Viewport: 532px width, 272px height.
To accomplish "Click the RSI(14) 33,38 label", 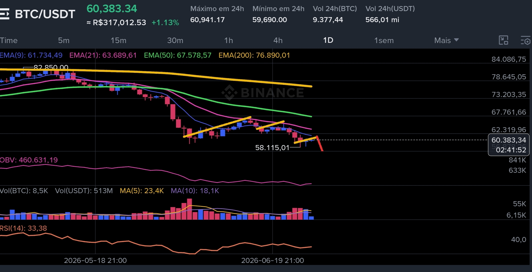I will coord(23,228).
